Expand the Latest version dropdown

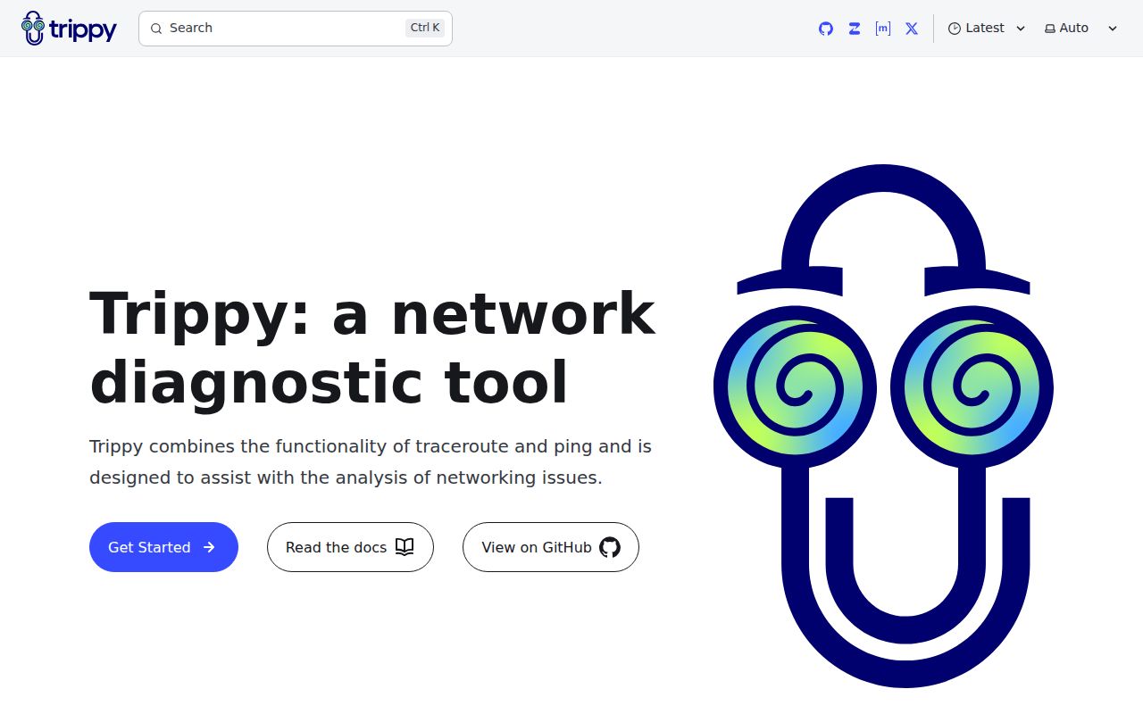click(987, 29)
